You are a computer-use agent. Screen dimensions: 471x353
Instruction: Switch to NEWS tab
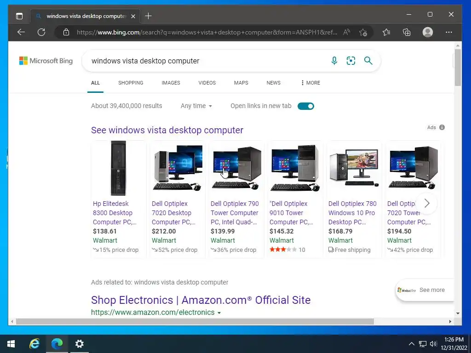tap(273, 83)
